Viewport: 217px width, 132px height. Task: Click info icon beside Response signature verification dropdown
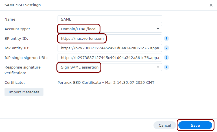coord(166,67)
